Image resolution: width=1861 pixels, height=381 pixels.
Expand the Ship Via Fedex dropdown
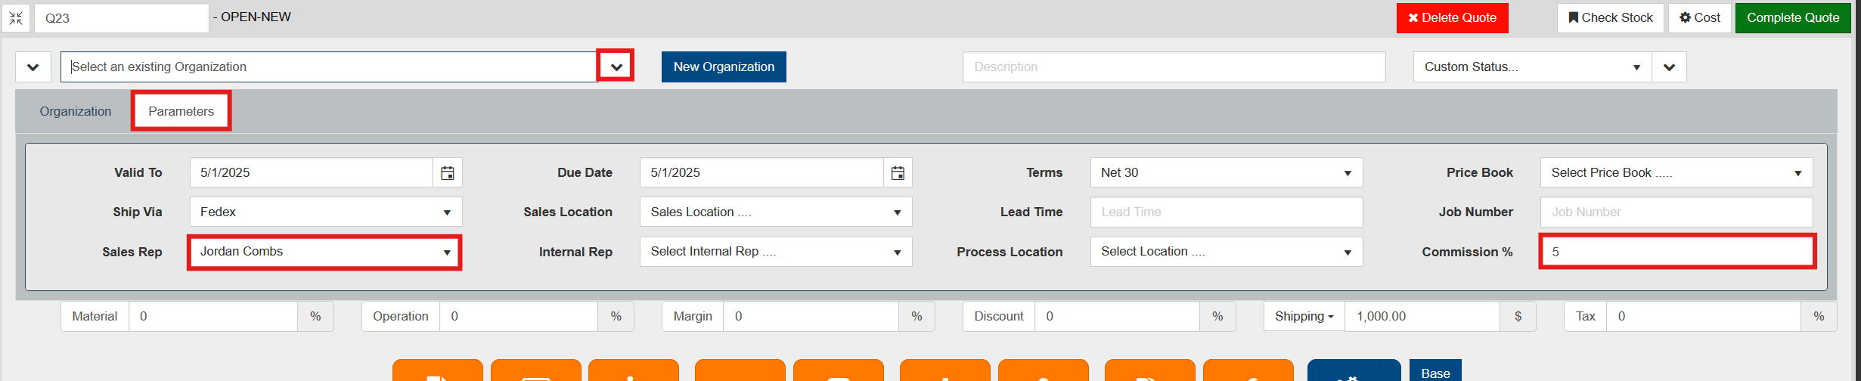coord(325,212)
